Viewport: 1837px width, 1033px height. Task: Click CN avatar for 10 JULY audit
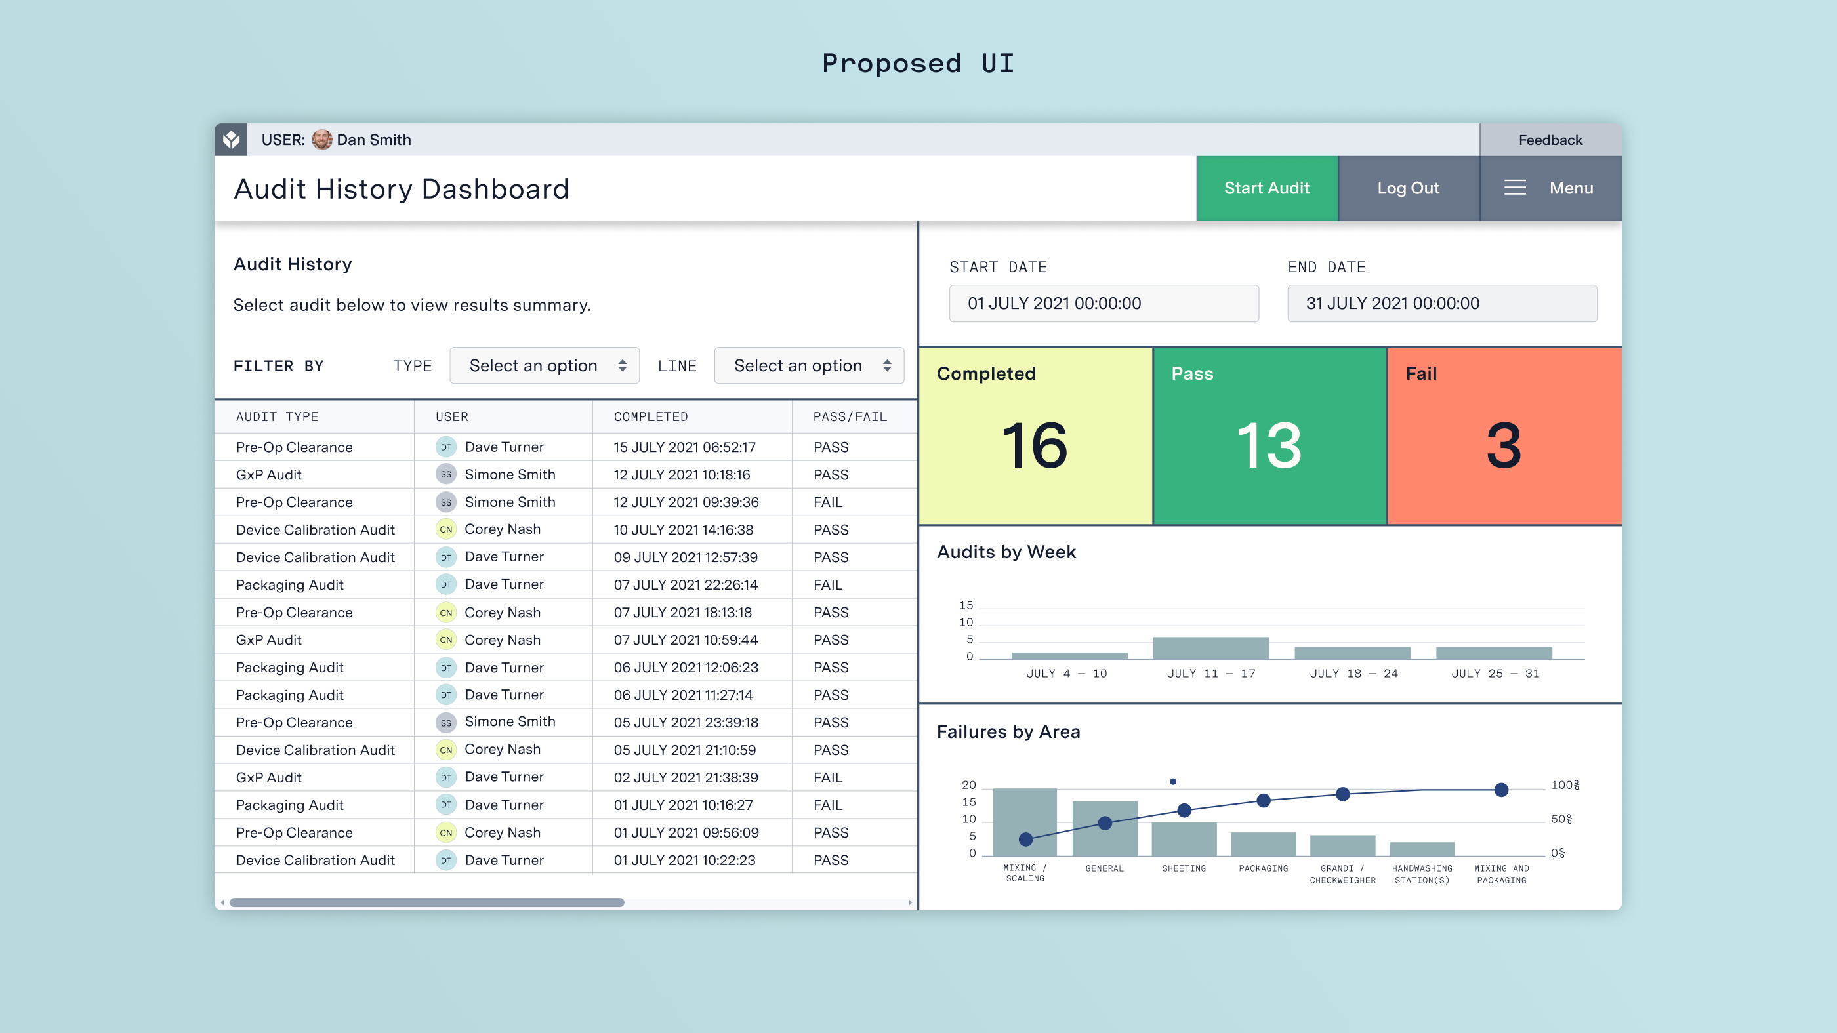(x=445, y=530)
